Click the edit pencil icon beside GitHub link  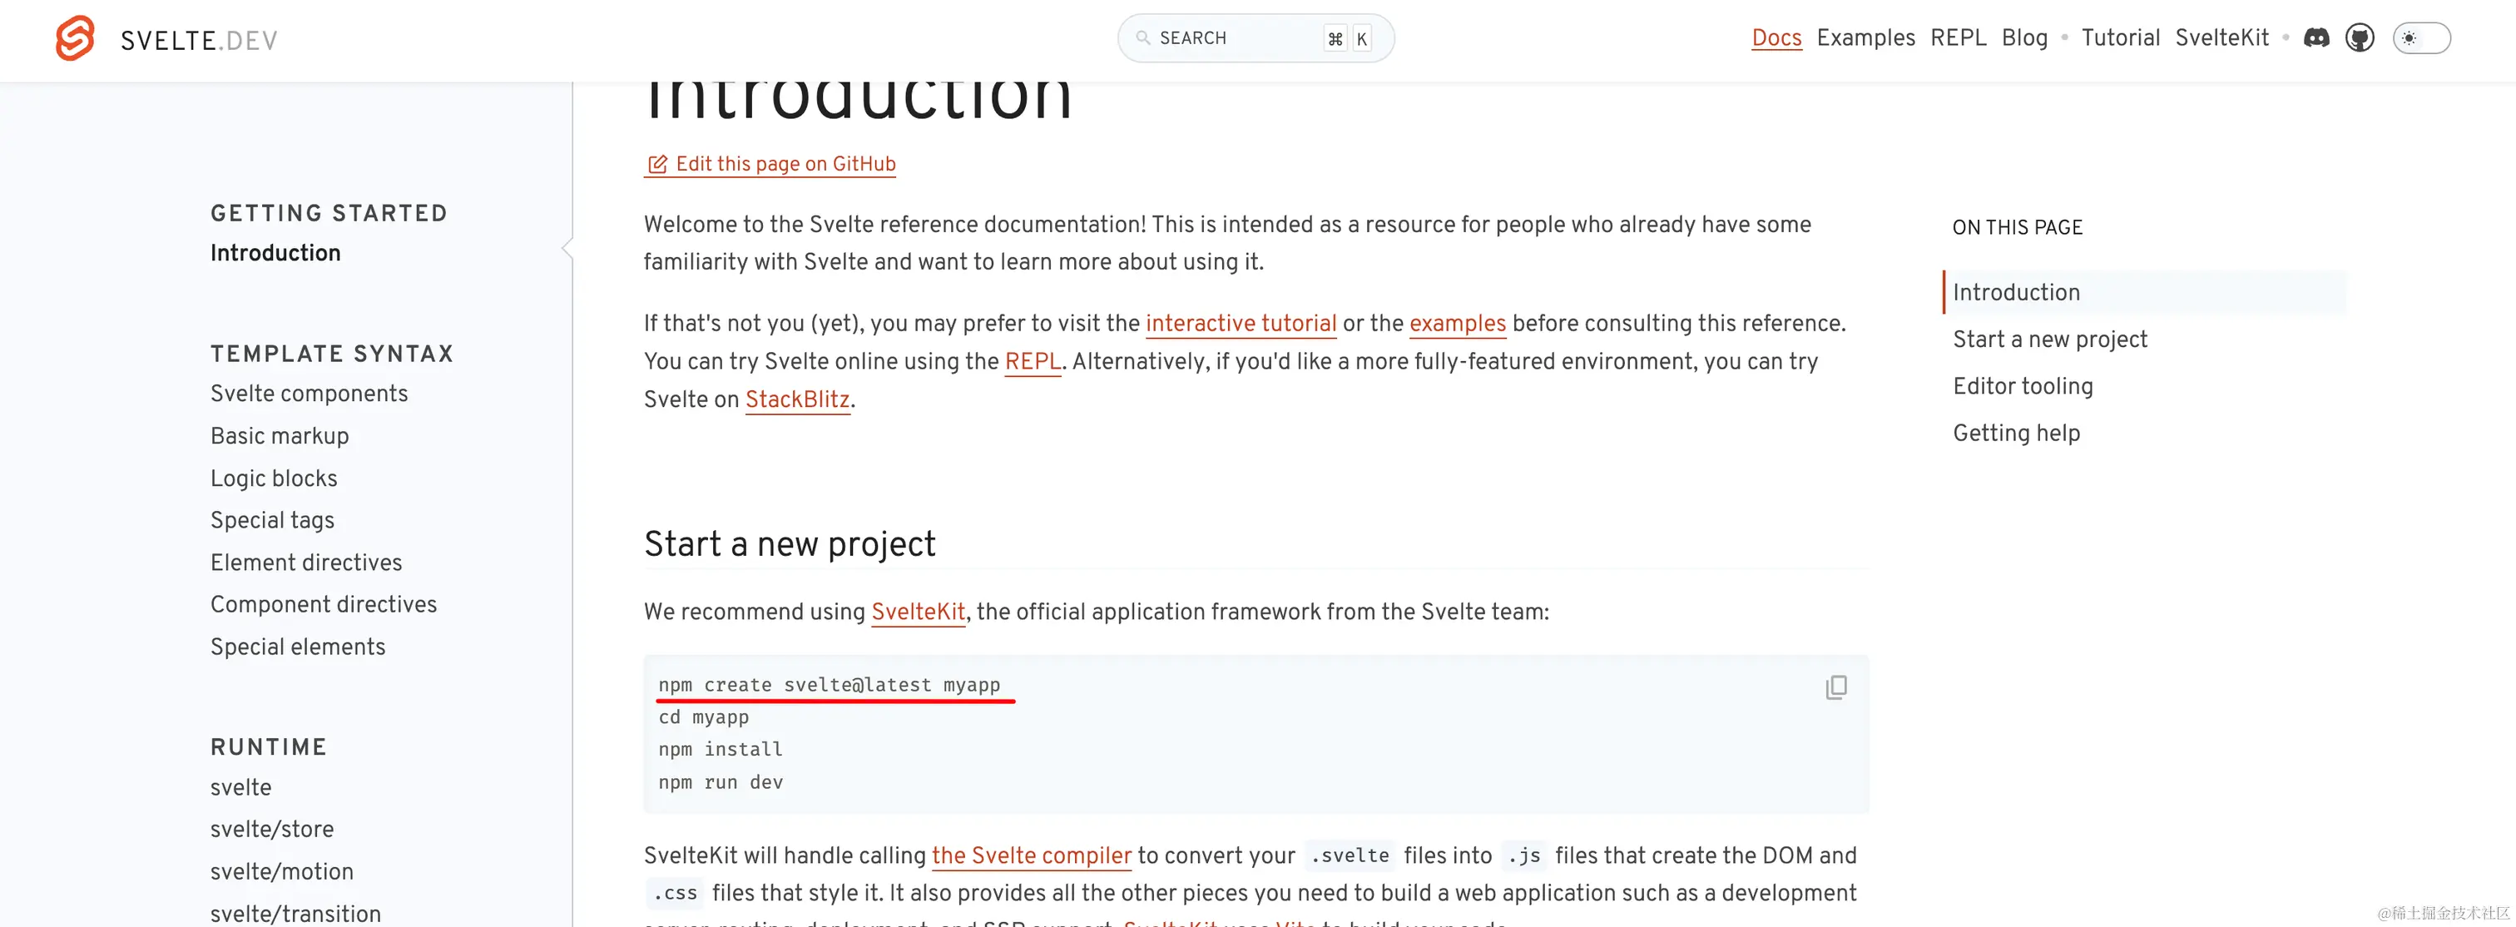[657, 164]
